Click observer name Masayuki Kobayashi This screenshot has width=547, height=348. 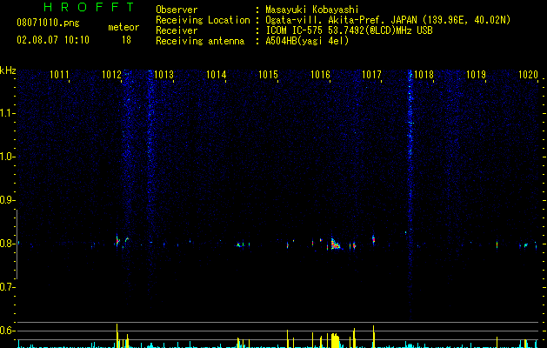click(312, 10)
